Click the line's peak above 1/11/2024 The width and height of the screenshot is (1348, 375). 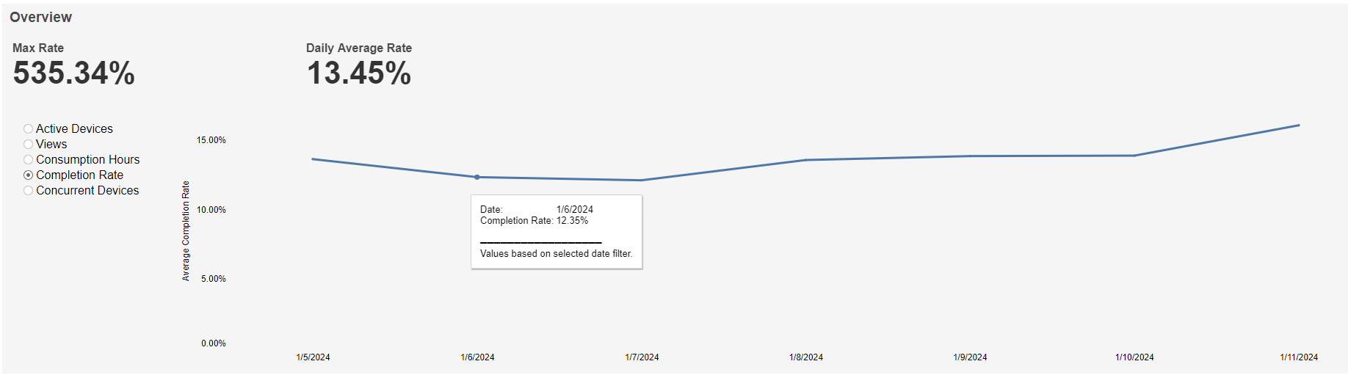pyautogui.click(x=1298, y=125)
